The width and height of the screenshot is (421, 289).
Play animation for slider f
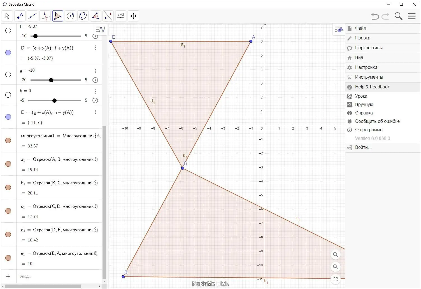tap(95, 36)
